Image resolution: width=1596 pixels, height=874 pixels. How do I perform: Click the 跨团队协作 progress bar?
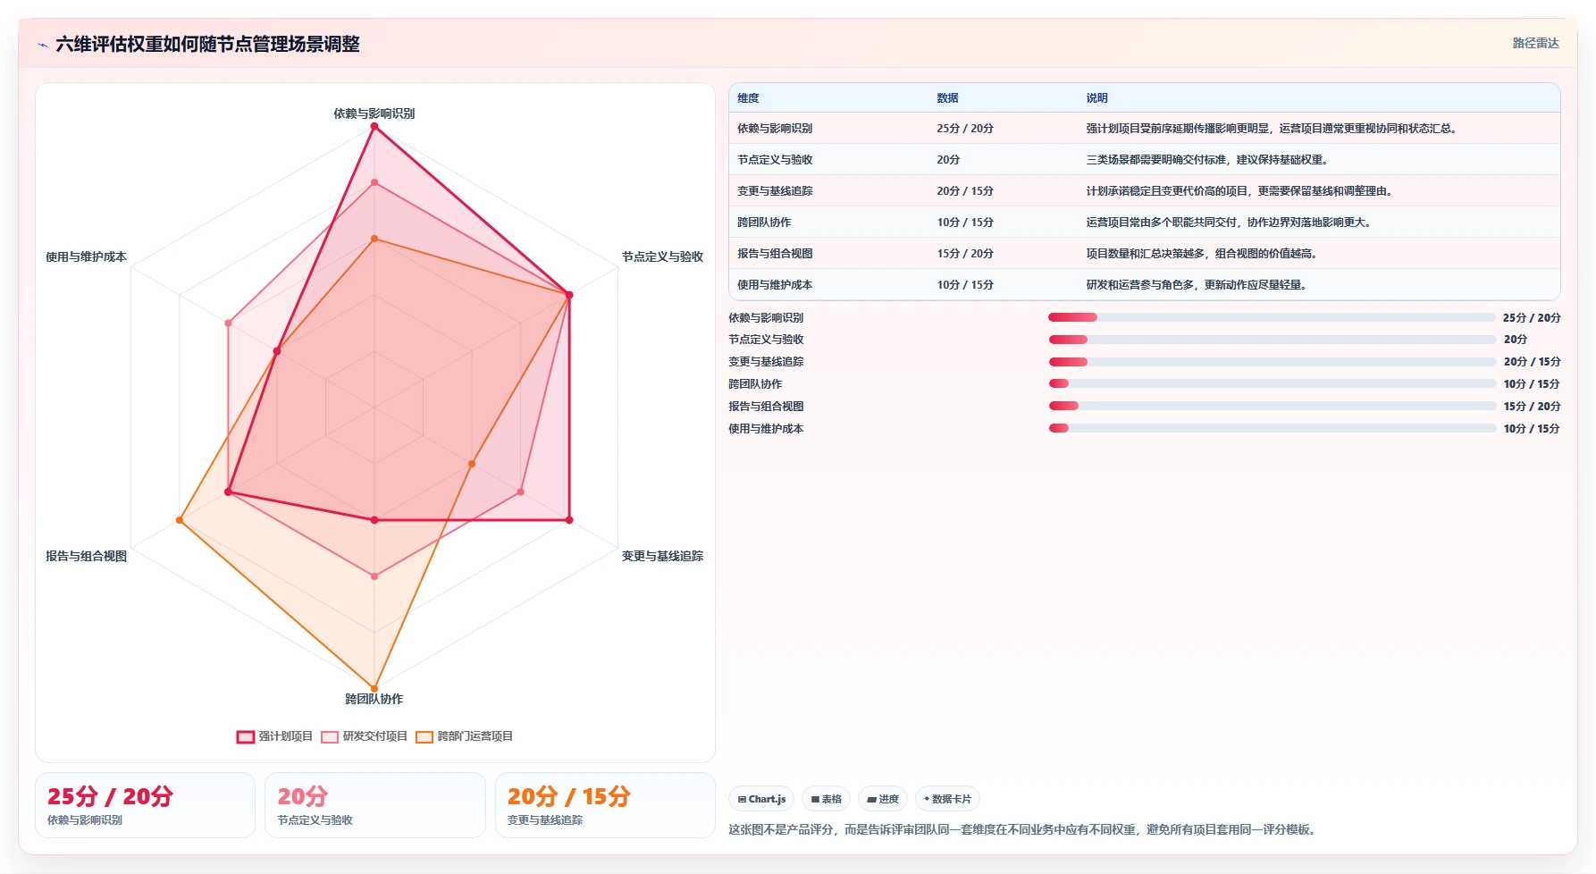tap(1272, 383)
